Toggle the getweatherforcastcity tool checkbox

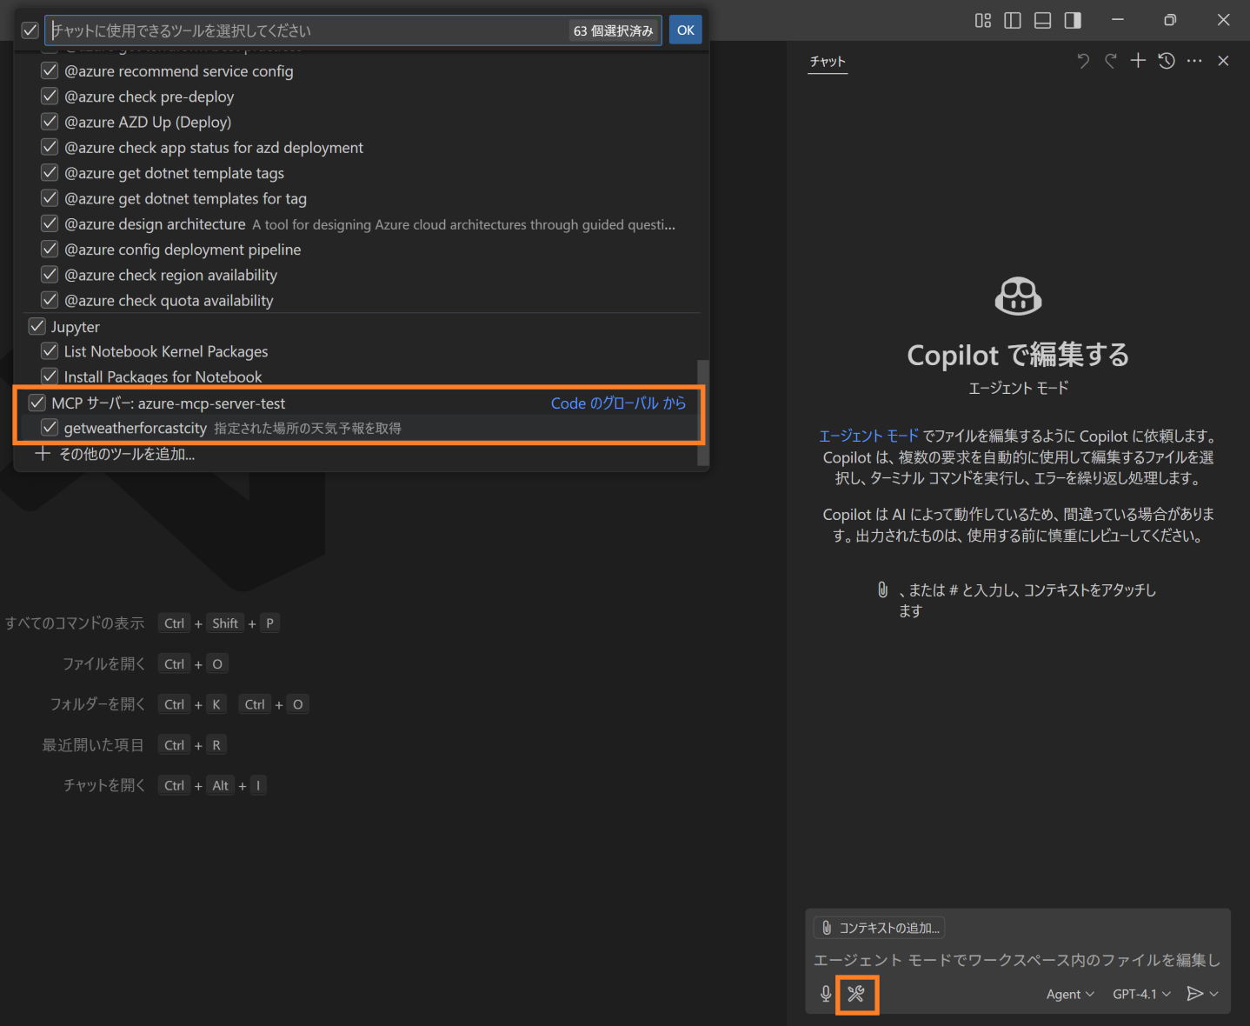(50, 428)
